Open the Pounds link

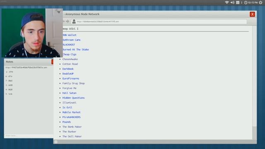66,122
